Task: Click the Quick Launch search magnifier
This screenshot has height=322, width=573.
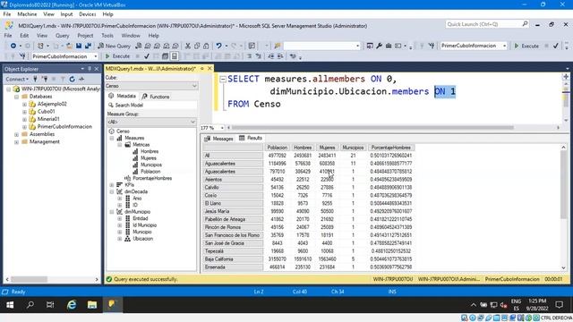Action: (525, 24)
